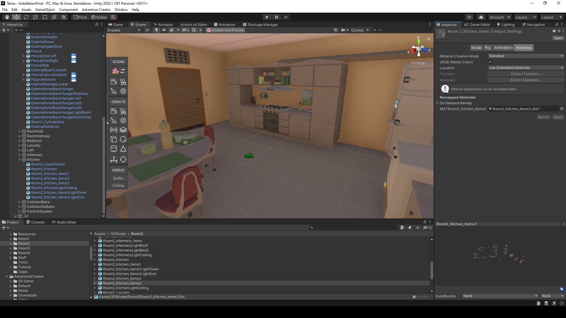Select the Move tool
Image resolution: width=566 pixels, height=318 pixels.
coord(17,17)
